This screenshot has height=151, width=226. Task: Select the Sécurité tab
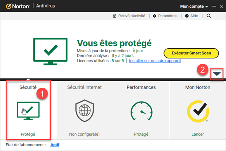tap(29, 110)
